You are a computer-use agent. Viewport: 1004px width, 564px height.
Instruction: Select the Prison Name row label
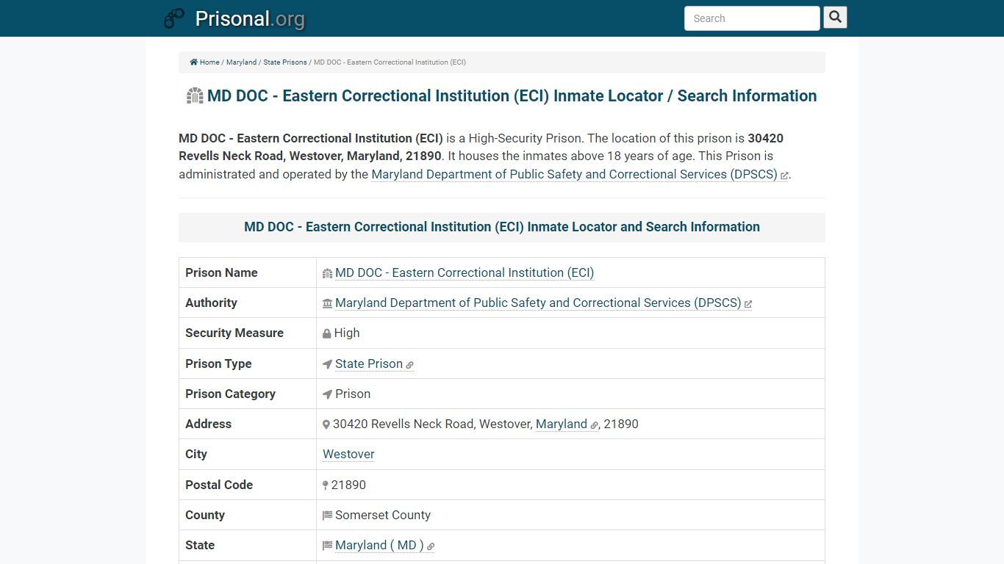coord(221,272)
